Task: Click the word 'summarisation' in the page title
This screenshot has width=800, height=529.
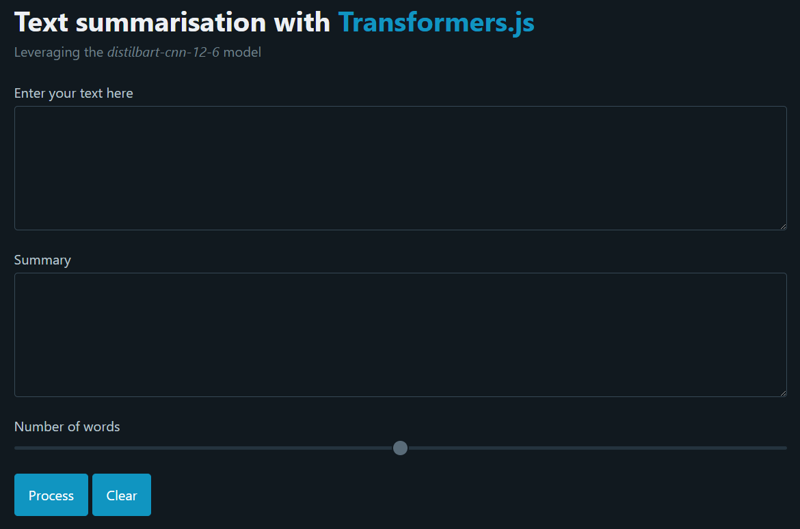Action: [171, 23]
